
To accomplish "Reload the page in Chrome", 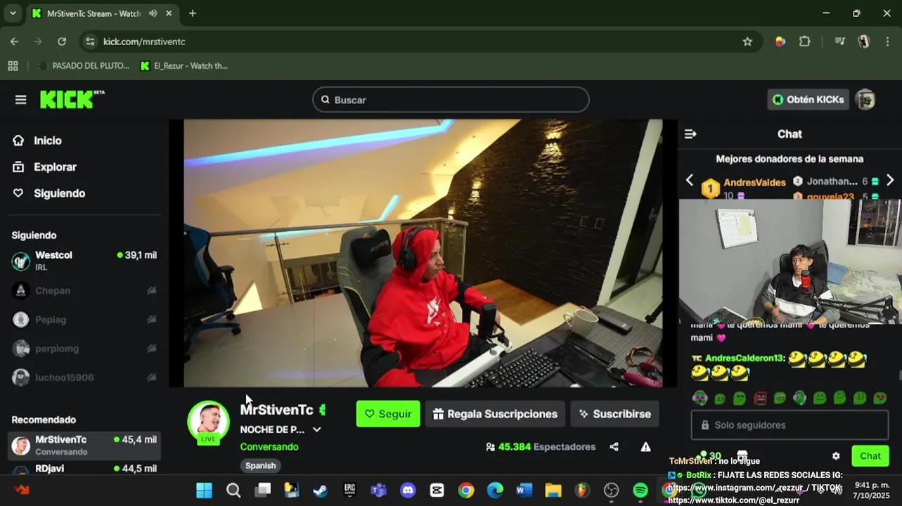I will tap(62, 41).
